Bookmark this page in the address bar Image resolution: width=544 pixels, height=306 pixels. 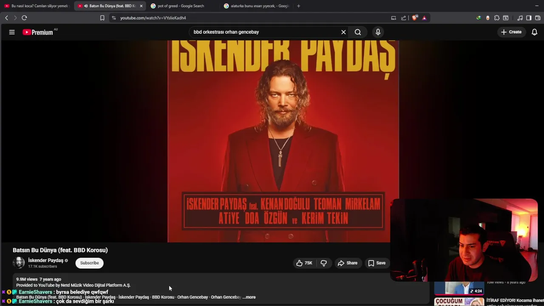coord(102,18)
